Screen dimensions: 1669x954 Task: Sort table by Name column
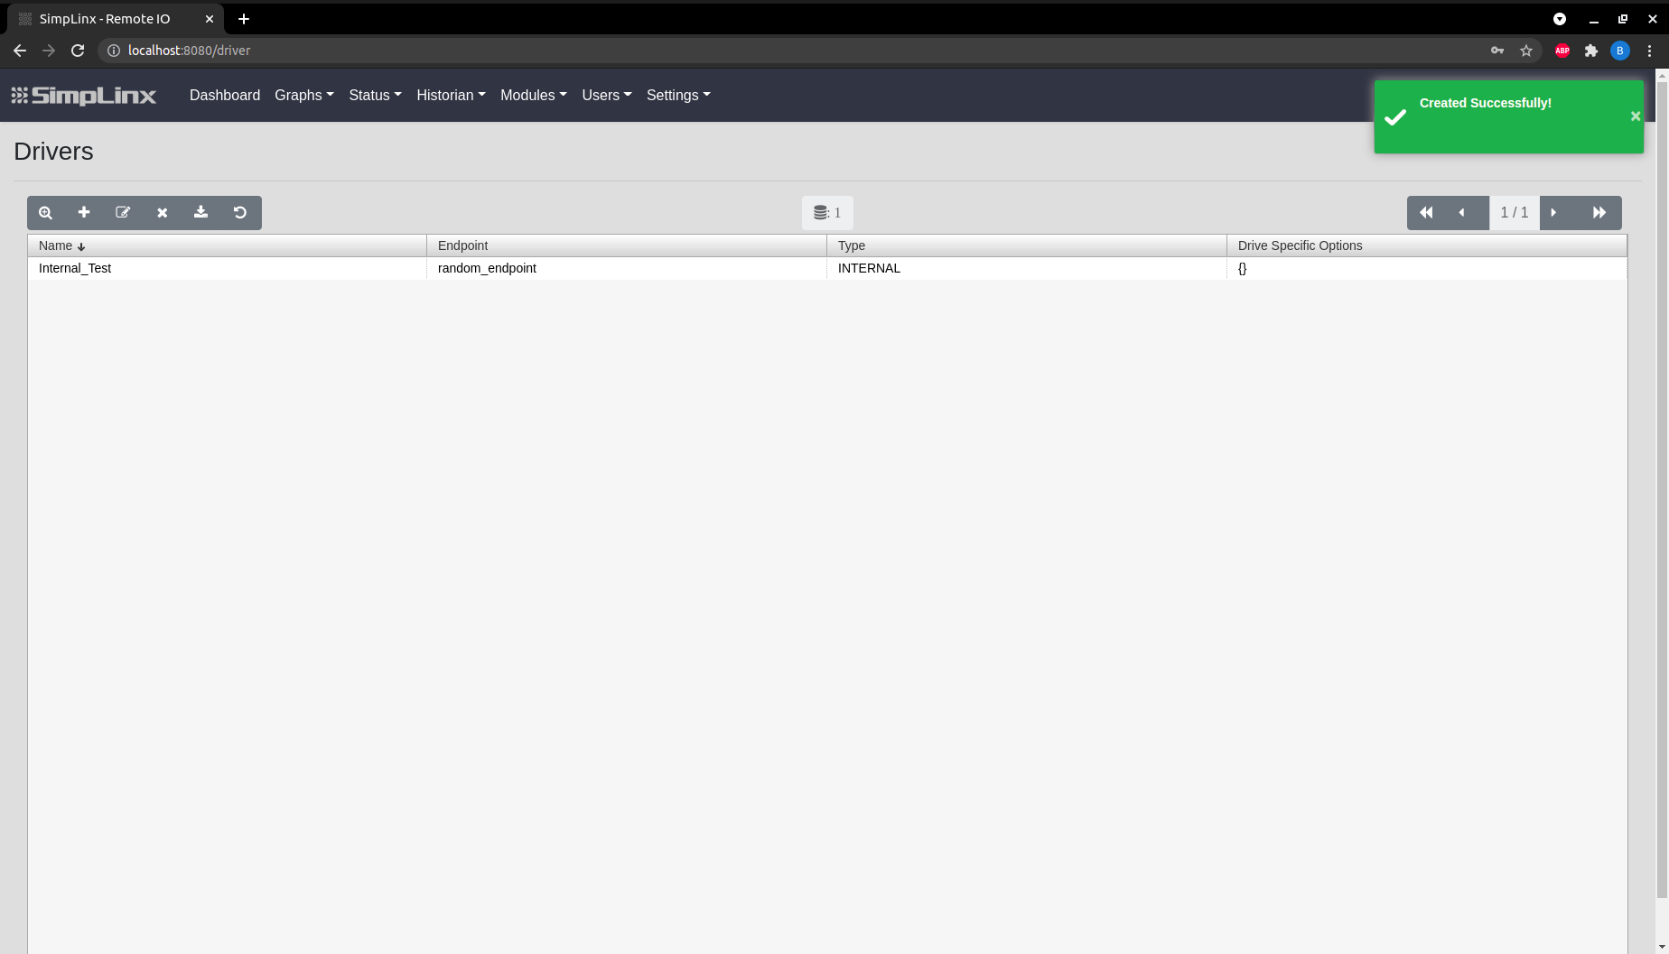227,245
